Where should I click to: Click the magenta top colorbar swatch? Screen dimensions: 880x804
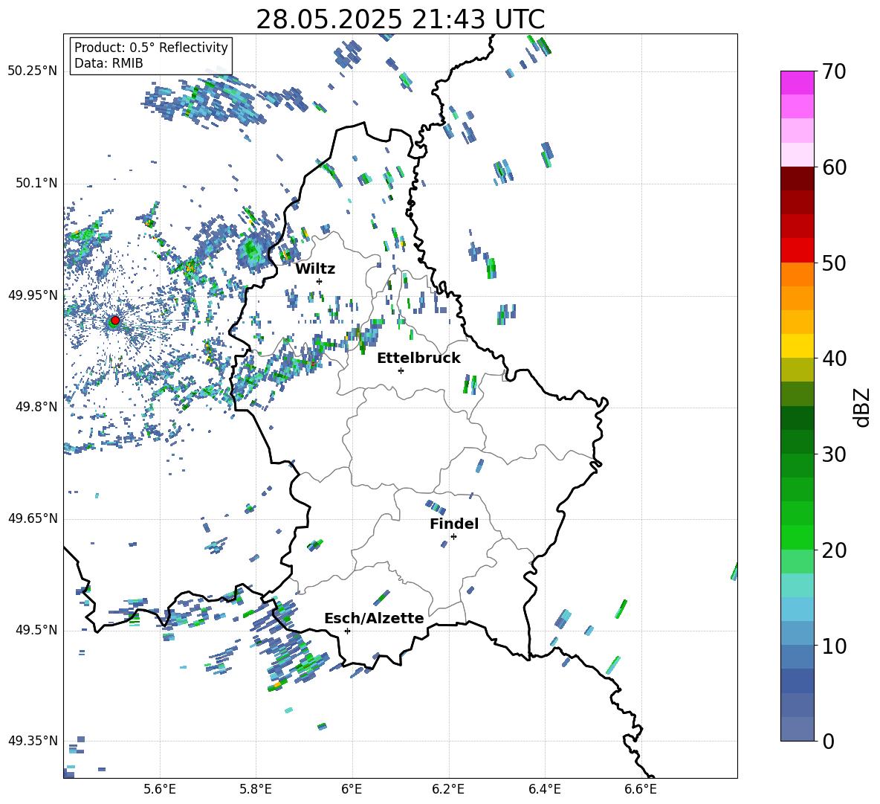point(797,83)
